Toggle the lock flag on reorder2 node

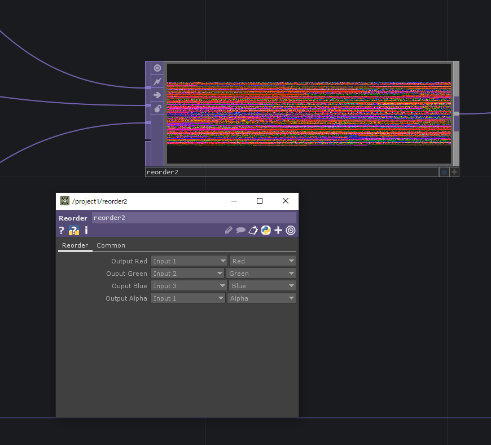point(157,108)
